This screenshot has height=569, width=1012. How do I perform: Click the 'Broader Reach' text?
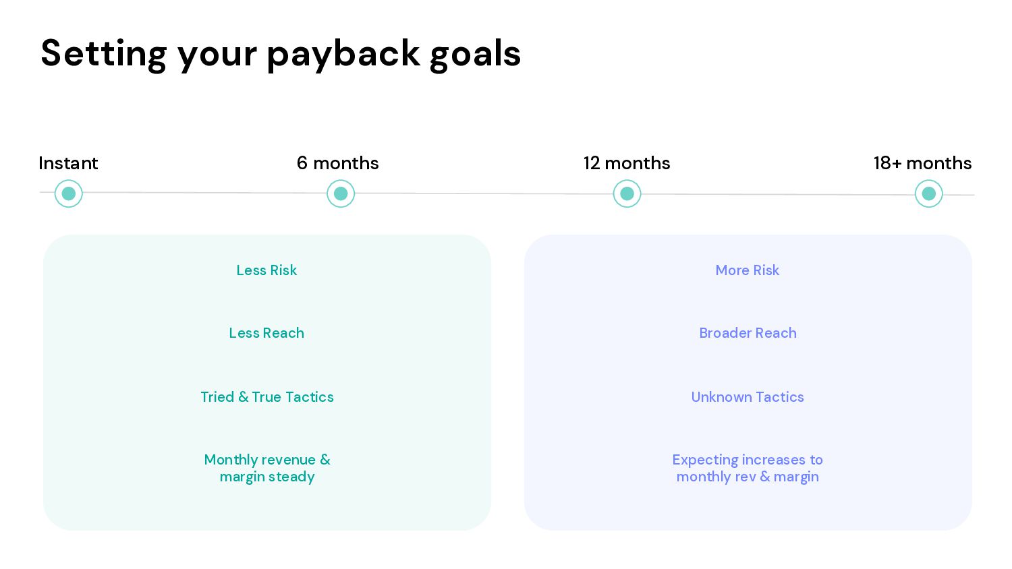click(x=748, y=333)
